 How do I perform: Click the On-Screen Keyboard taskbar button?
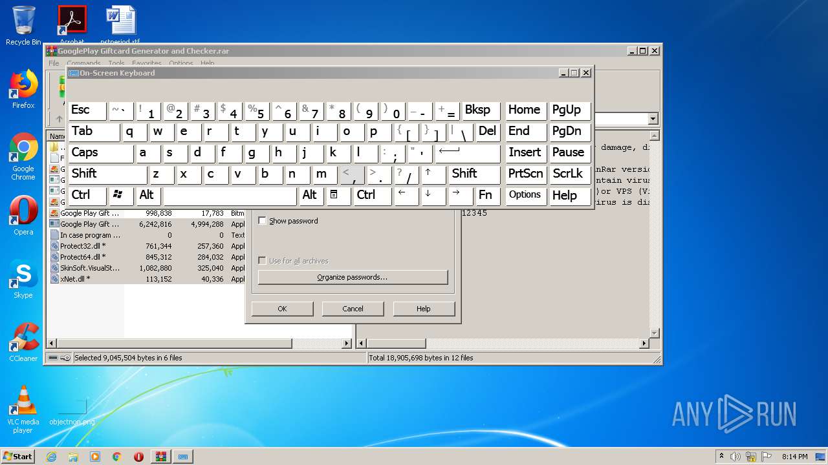pyautogui.click(x=183, y=457)
